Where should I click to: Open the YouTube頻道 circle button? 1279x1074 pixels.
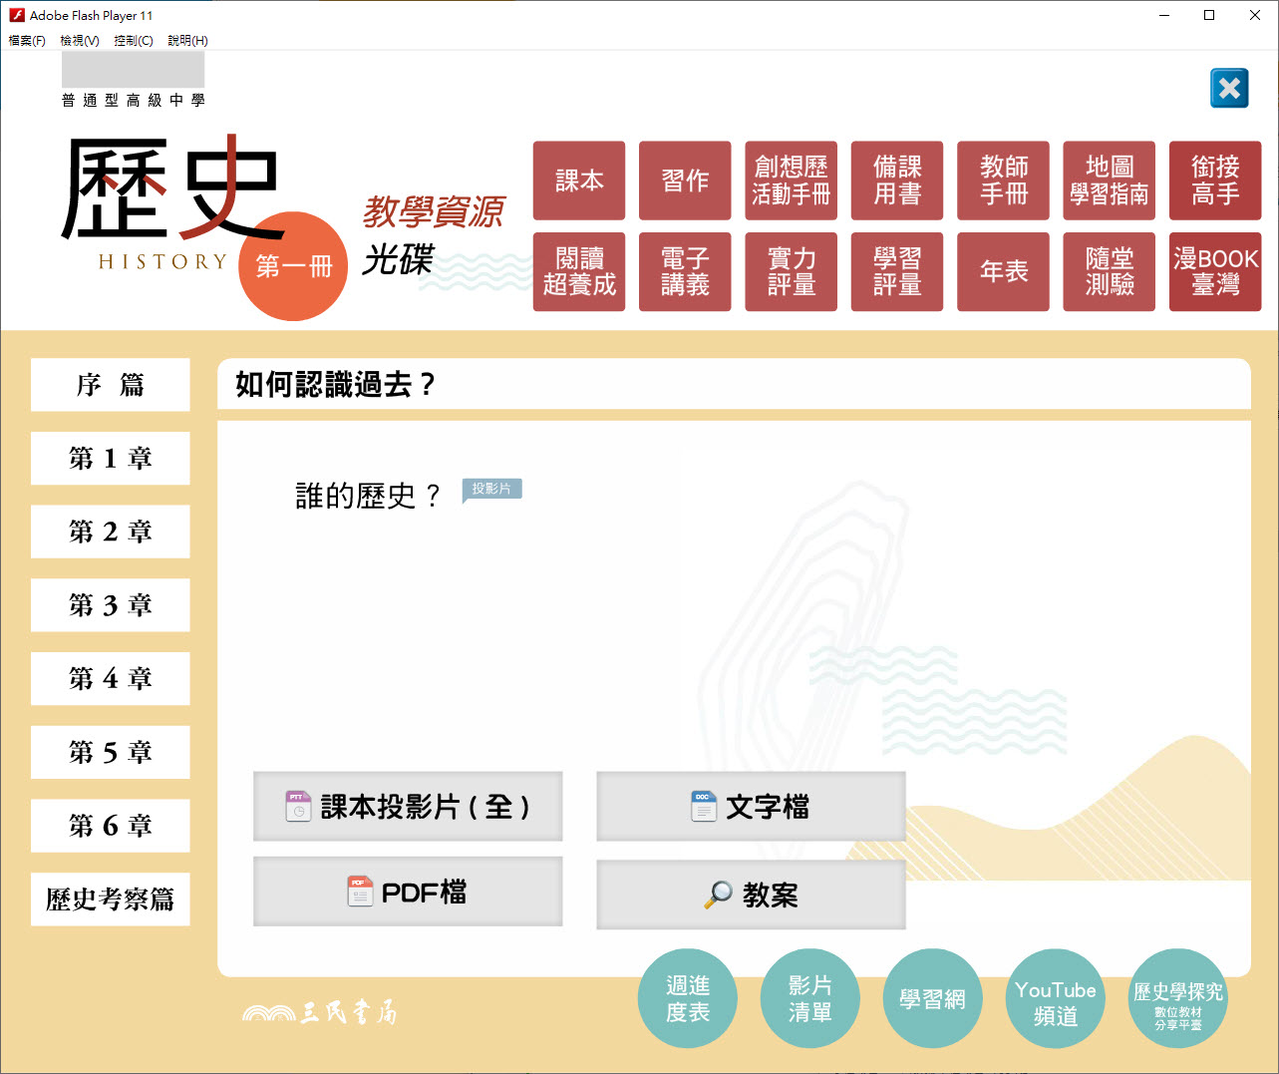tap(1055, 999)
